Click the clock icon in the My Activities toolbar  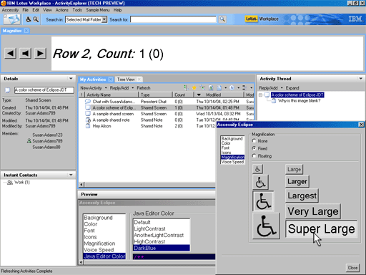[x=232, y=87]
